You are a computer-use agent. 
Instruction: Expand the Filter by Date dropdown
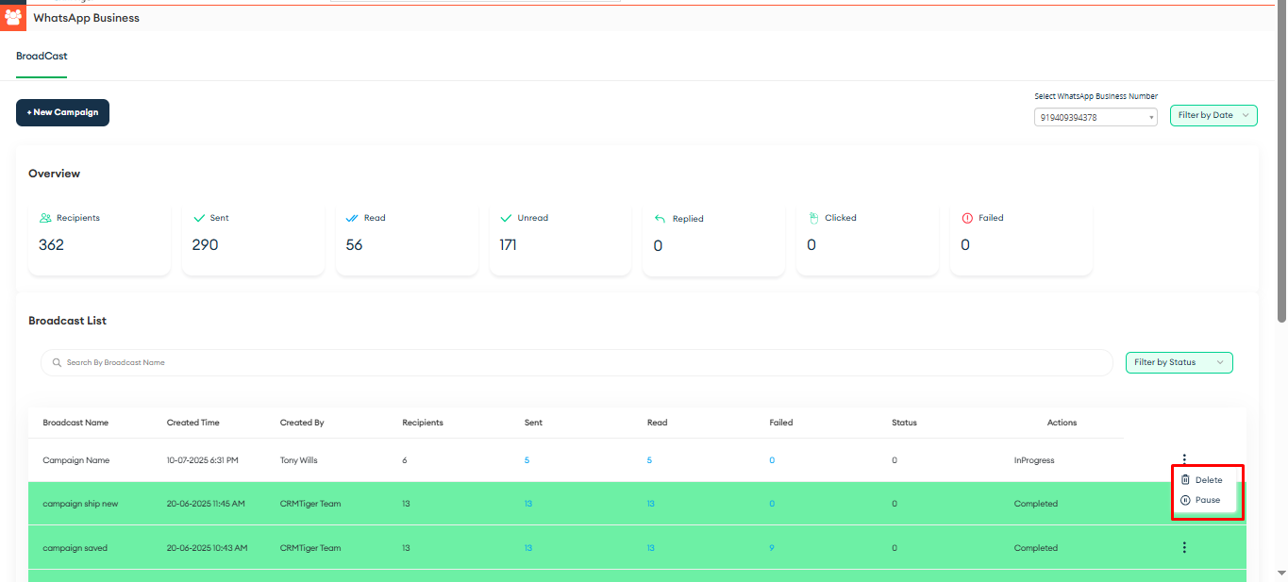pyautogui.click(x=1213, y=115)
